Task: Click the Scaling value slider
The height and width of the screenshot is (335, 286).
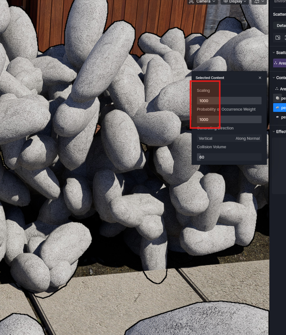Action: (x=229, y=101)
